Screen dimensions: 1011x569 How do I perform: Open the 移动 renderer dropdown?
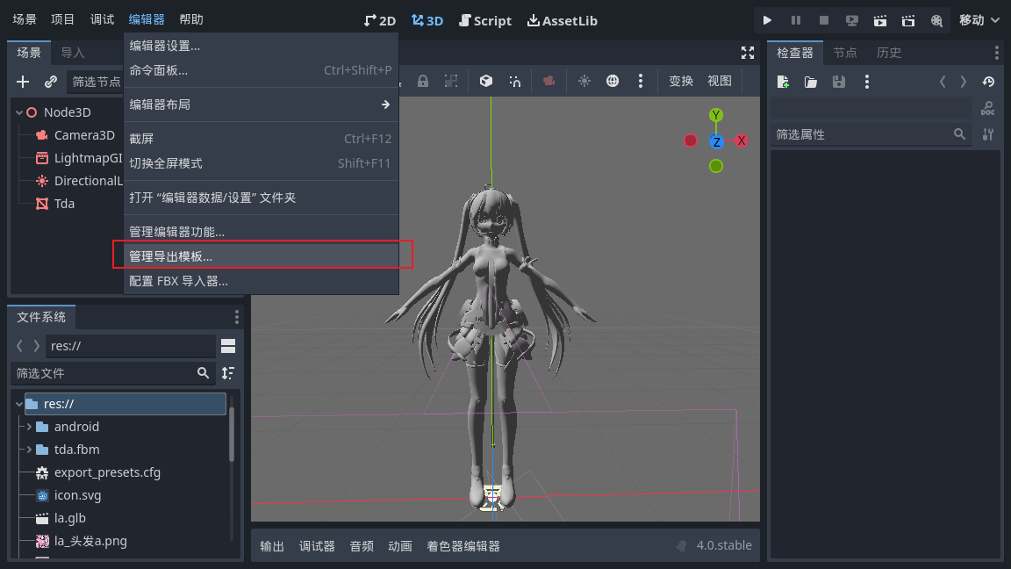click(979, 21)
